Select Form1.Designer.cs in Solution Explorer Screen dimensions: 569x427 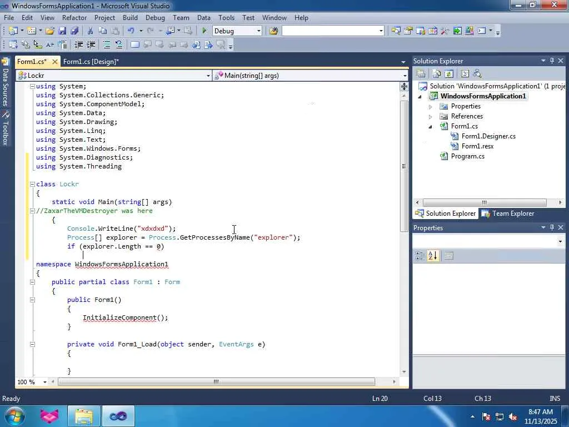[x=488, y=136]
